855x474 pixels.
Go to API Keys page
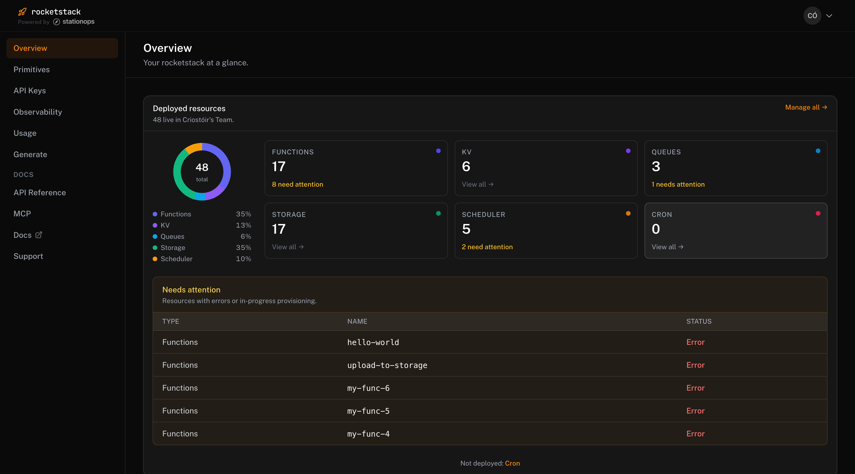[30, 91]
